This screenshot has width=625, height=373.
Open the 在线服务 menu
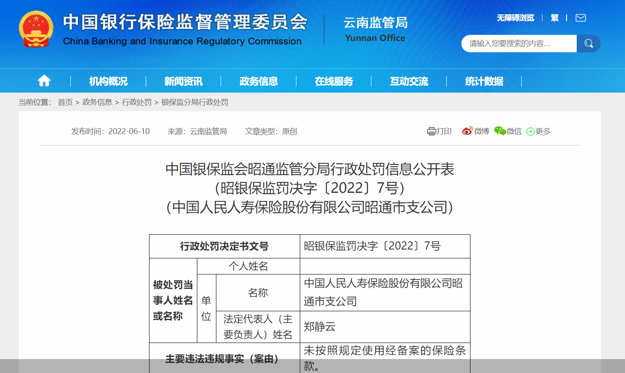pos(333,81)
